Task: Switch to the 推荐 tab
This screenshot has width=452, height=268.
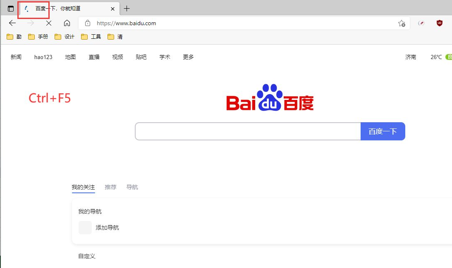Action: click(110, 187)
